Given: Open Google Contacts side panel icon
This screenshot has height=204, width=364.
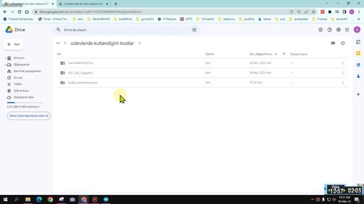Looking at the screenshot, I should point(358,76).
